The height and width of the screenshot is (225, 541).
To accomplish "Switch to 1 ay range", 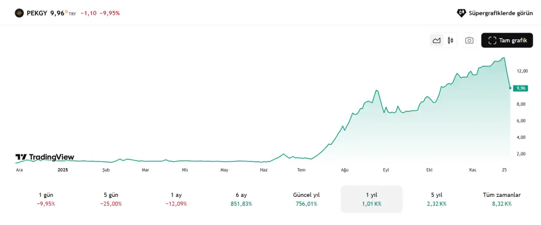I will [x=176, y=199].
